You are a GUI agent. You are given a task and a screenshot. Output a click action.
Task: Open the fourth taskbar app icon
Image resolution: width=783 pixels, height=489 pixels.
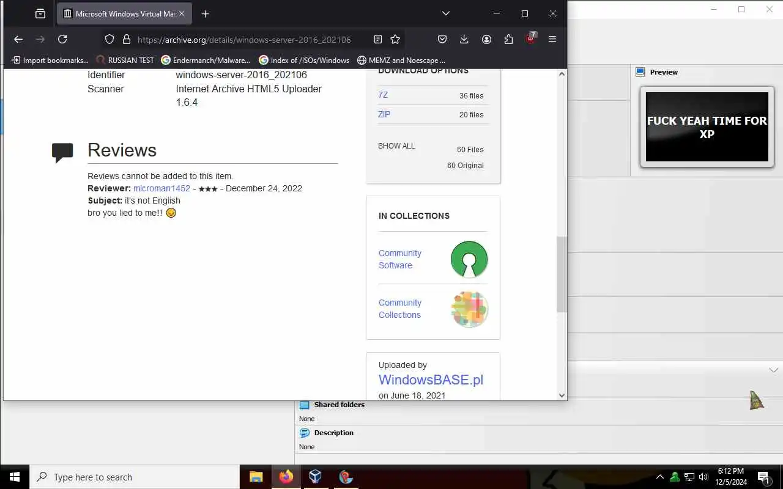click(x=346, y=477)
